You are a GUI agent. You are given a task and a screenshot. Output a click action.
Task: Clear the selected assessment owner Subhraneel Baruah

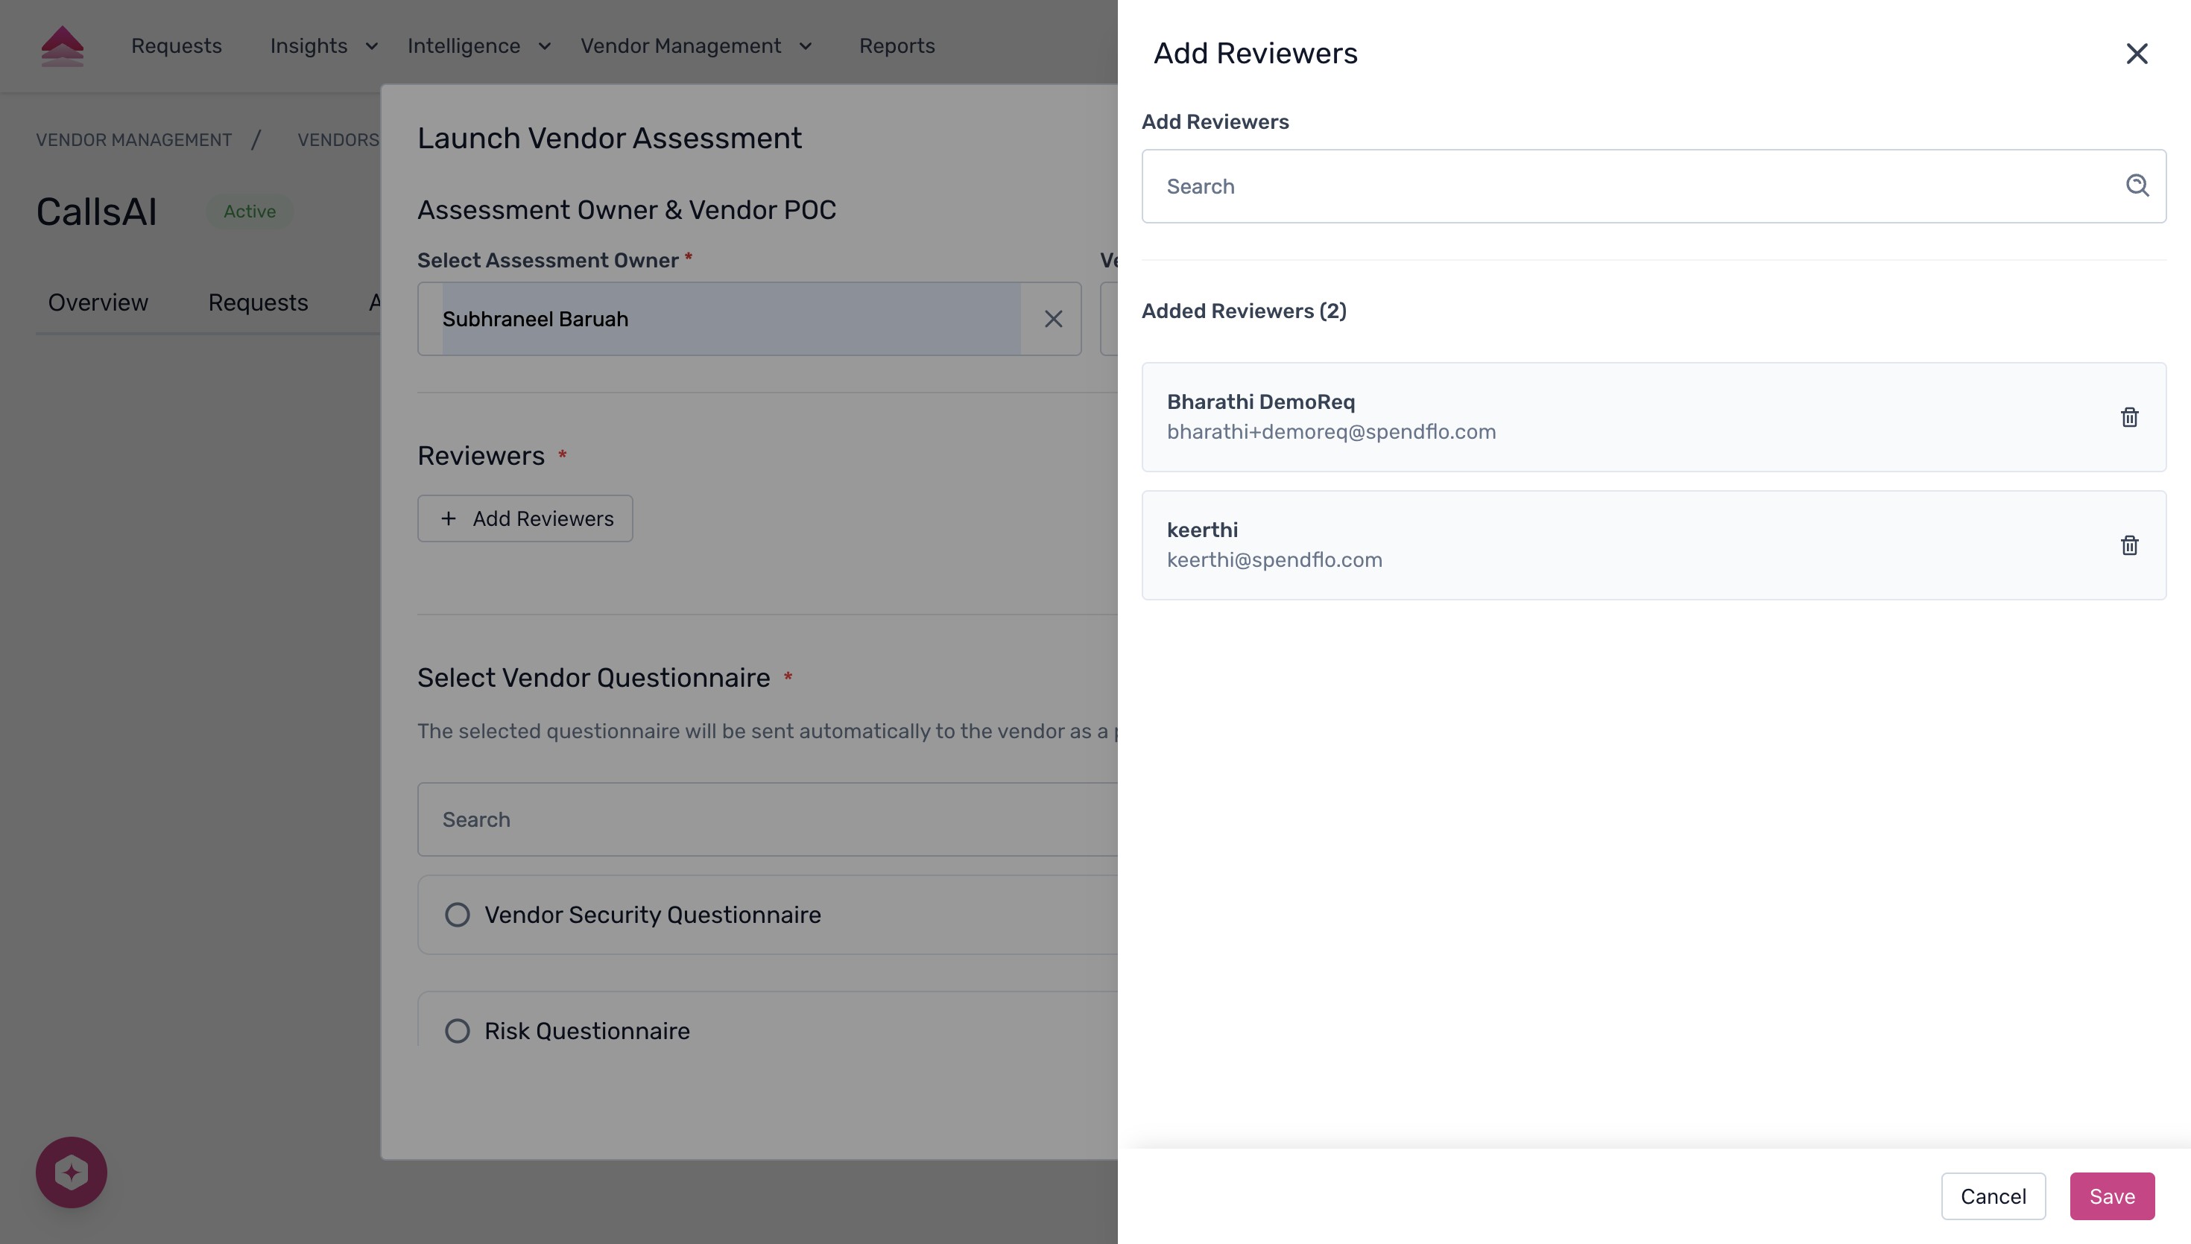(x=1053, y=319)
